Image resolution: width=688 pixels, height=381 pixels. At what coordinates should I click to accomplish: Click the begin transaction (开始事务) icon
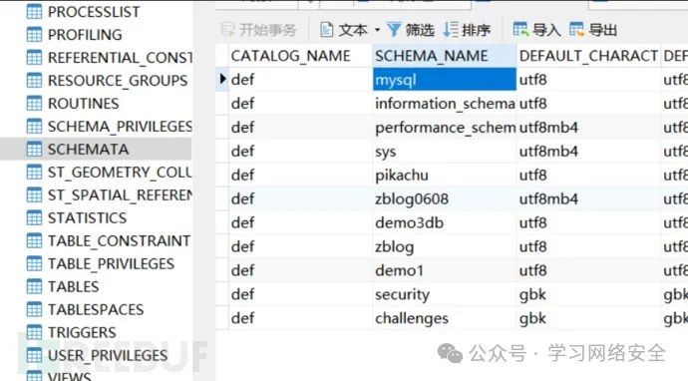click(x=227, y=30)
